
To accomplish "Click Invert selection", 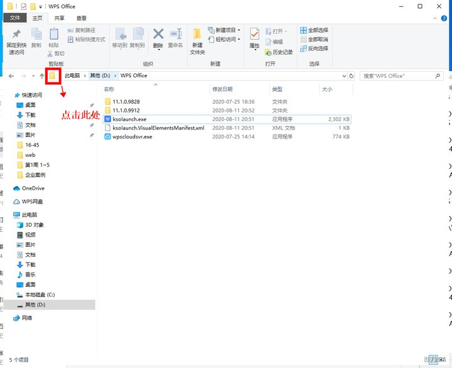I will (315, 48).
